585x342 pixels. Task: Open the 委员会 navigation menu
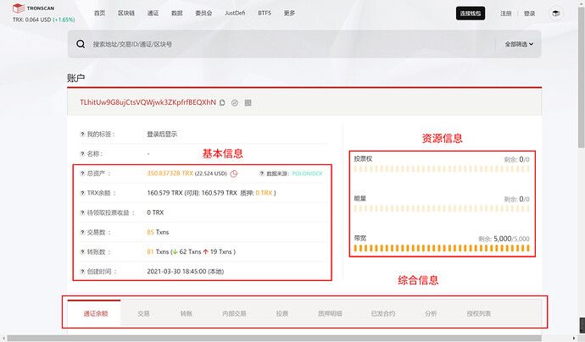pos(203,13)
